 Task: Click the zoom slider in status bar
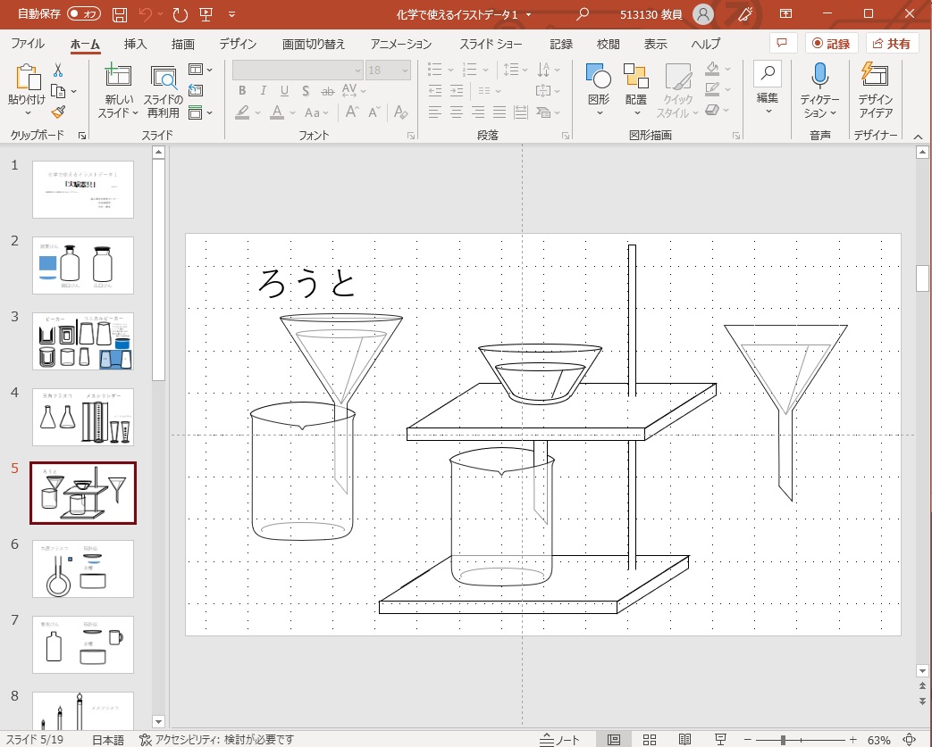pyautogui.click(x=783, y=740)
